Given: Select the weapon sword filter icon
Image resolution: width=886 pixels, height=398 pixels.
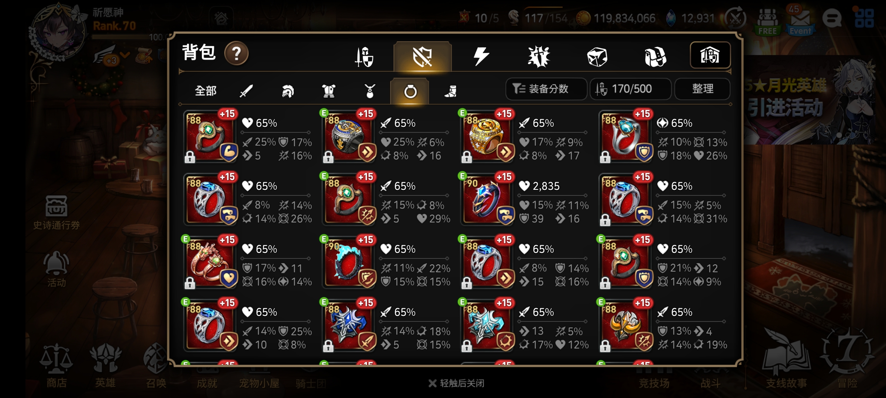Looking at the screenshot, I should (x=246, y=91).
